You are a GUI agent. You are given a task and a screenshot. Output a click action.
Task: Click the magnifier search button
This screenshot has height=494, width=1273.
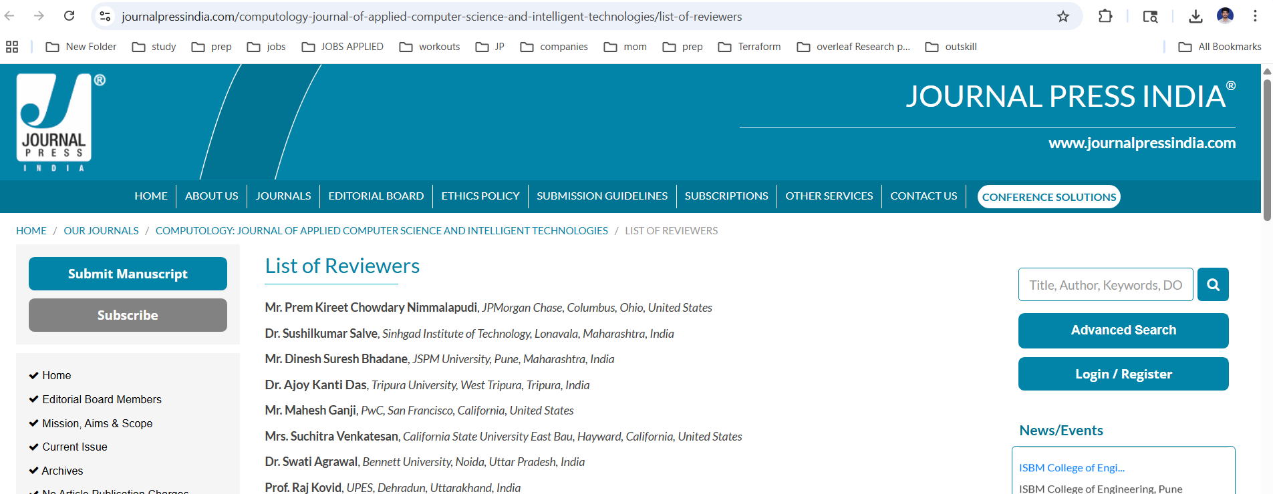click(x=1213, y=284)
